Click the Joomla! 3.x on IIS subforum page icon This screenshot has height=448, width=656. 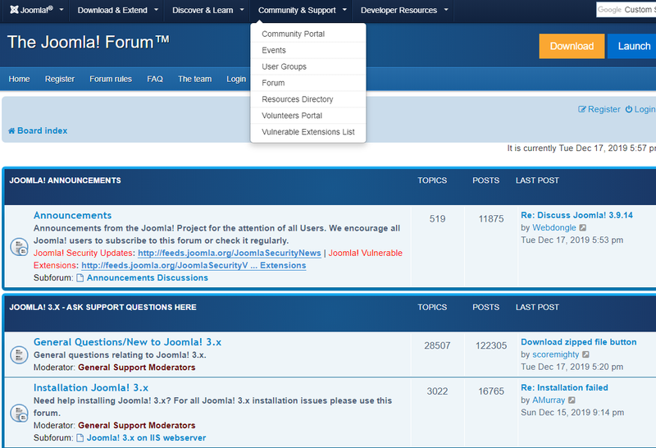click(x=80, y=438)
